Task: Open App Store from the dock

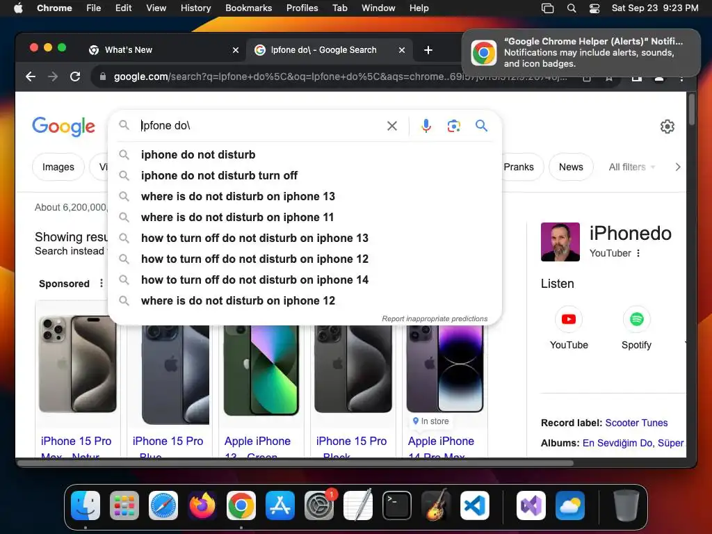Action: click(x=280, y=505)
